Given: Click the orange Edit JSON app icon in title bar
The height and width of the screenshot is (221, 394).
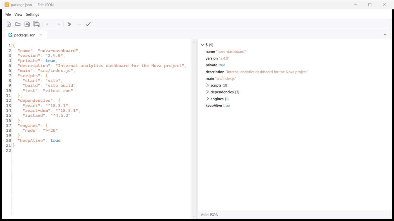Looking at the screenshot, I should pyautogui.click(x=7, y=4).
